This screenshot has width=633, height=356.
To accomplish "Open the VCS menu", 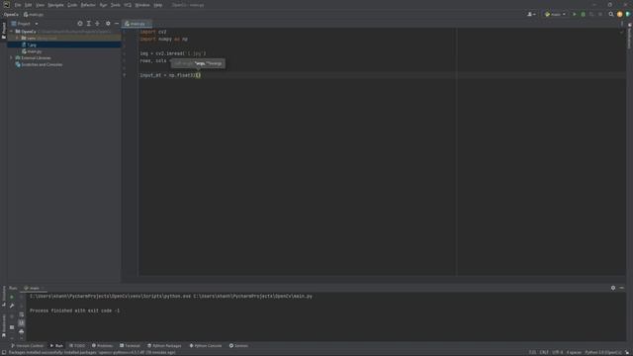I will (x=128, y=5).
